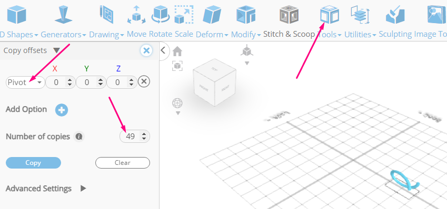This screenshot has width=447, height=209.
Task: Click the Clear button
Action: coord(122,163)
